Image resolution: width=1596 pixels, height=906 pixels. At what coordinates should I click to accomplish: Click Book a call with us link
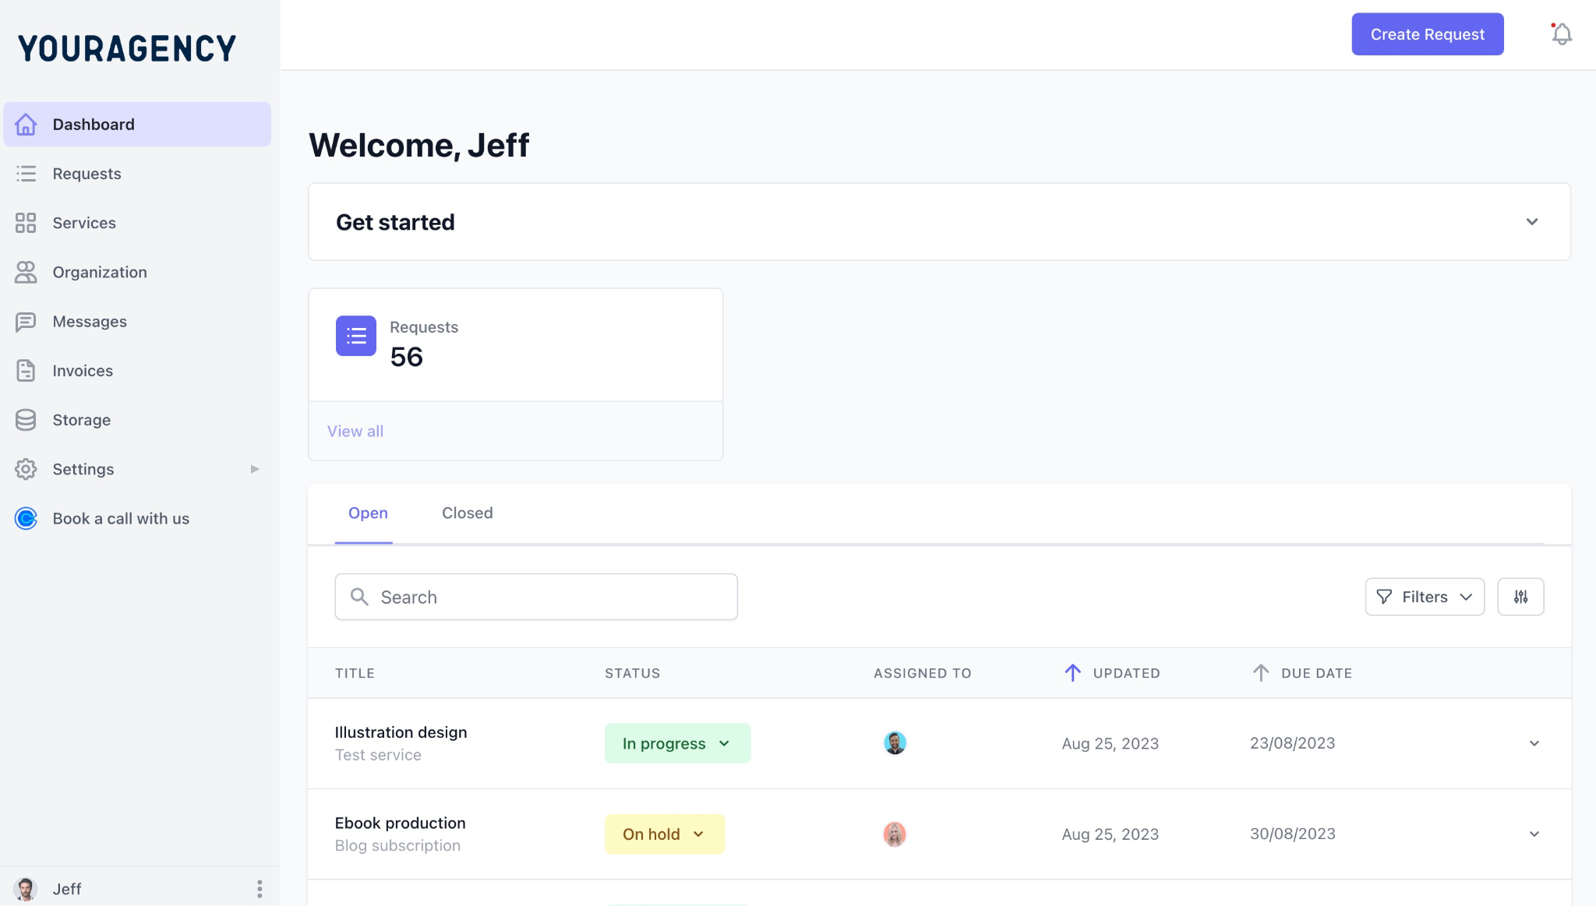[121, 519]
